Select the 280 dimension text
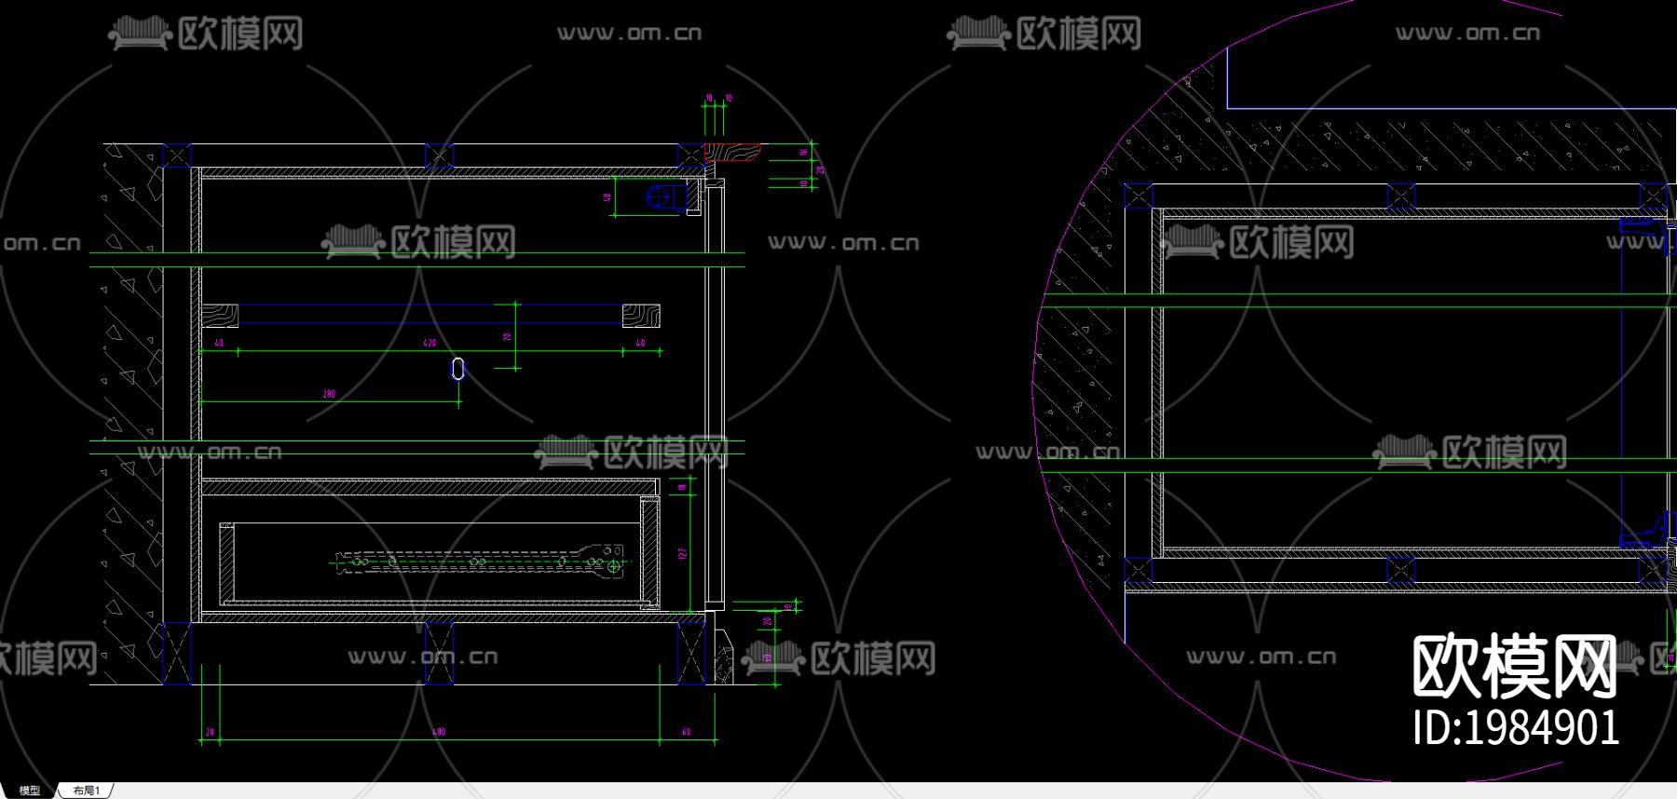 (x=329, y=394)
